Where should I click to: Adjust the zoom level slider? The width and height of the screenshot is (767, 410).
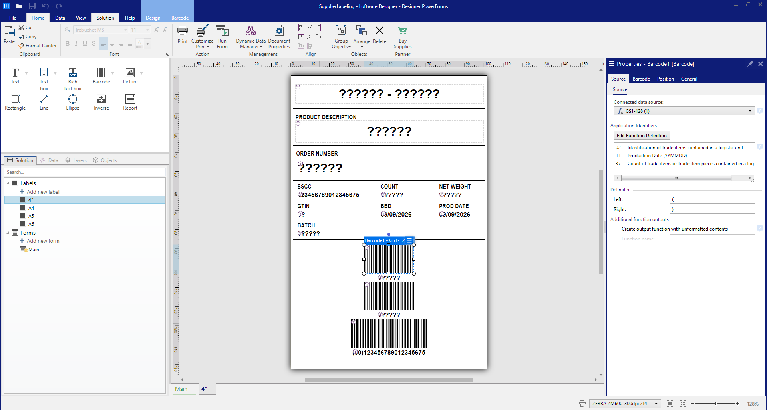coord(715,404)
